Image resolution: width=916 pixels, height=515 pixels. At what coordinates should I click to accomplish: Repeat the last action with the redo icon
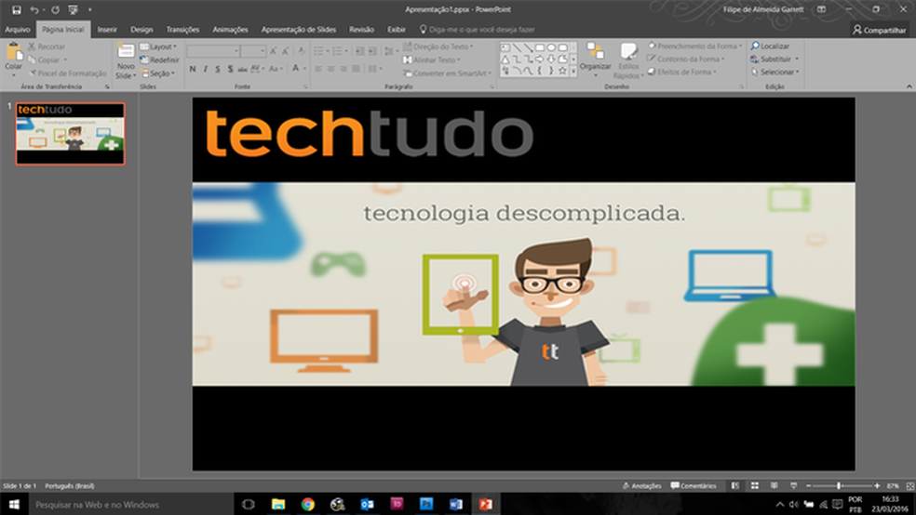(55, 10)
